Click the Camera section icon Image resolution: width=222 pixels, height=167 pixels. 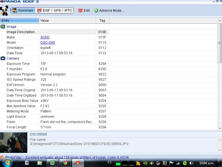click(x=3, y=58)
